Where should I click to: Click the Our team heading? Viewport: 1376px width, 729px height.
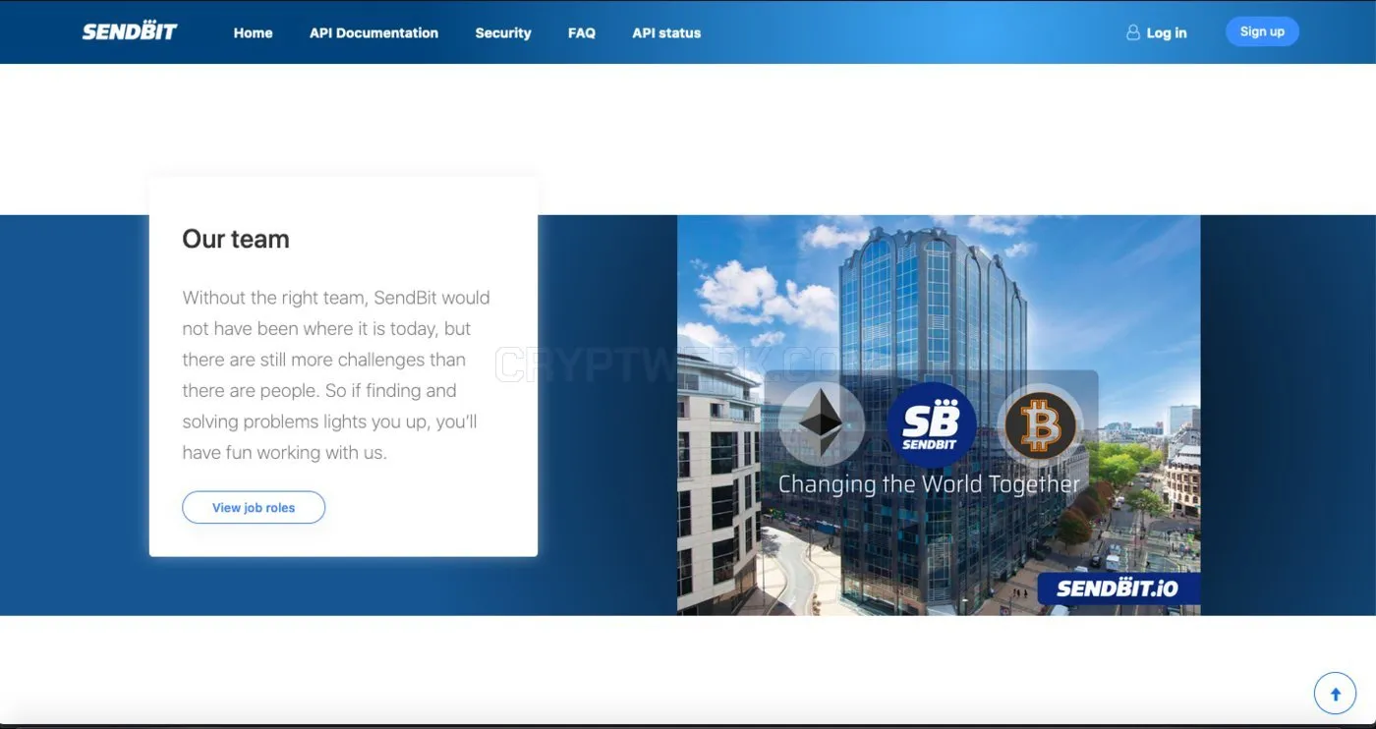(x=236, y=239)
